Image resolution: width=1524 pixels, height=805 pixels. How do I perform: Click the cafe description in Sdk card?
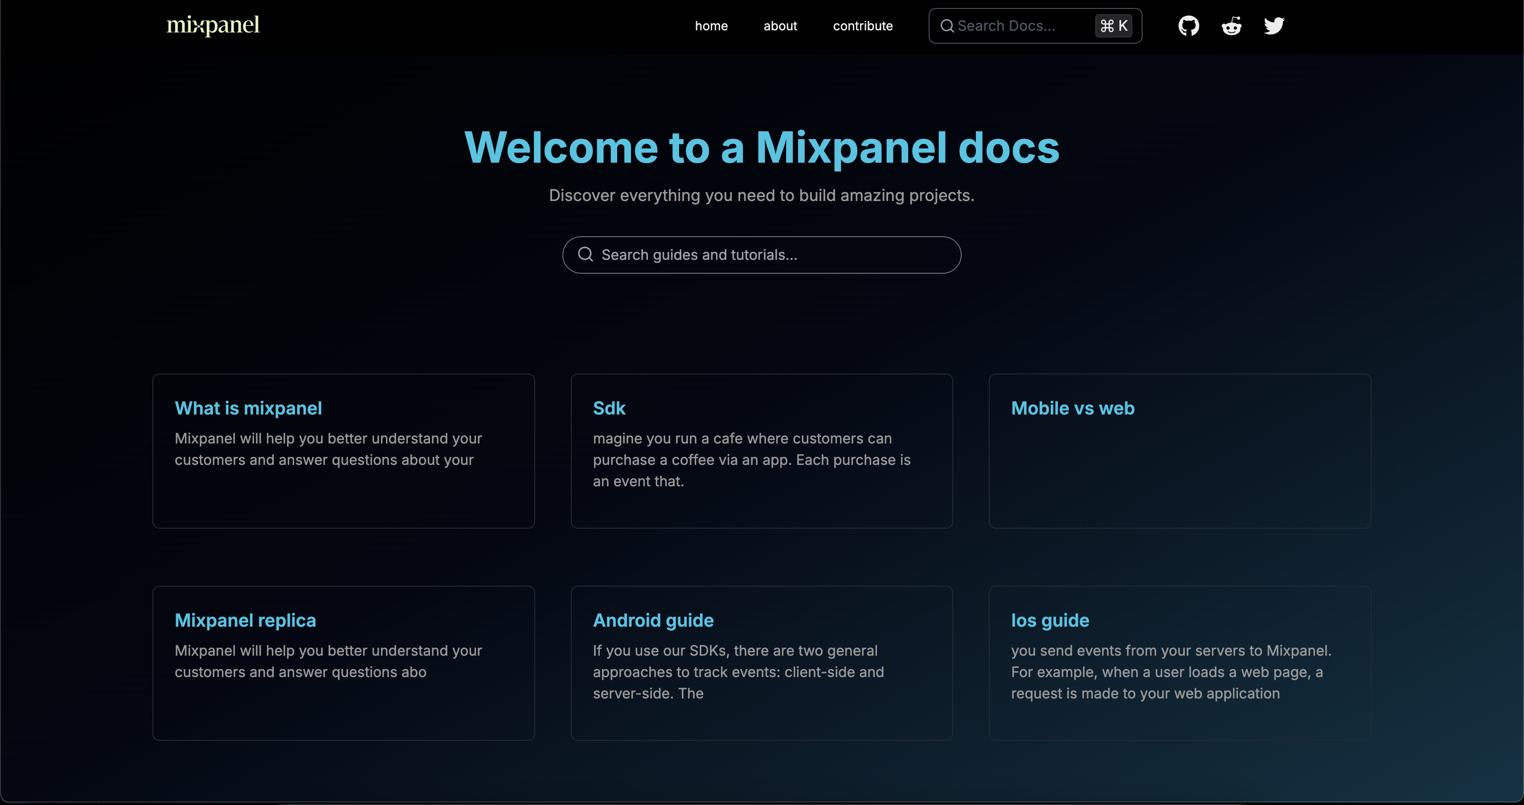[752, 460]
